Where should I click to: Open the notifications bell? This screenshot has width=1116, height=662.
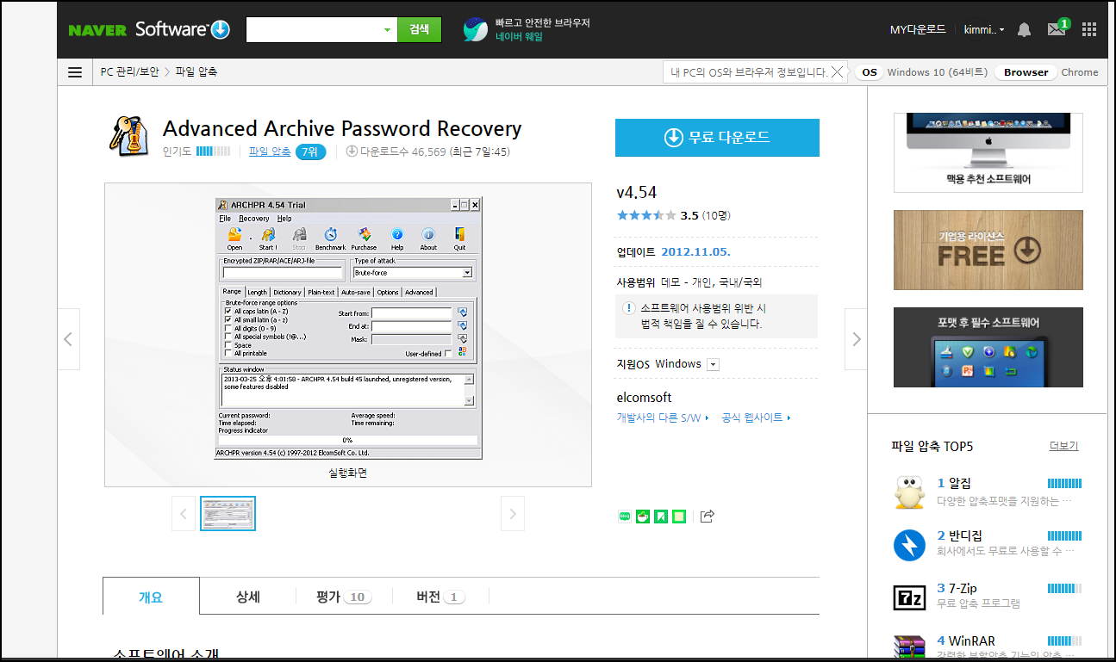click(1024, 29)
